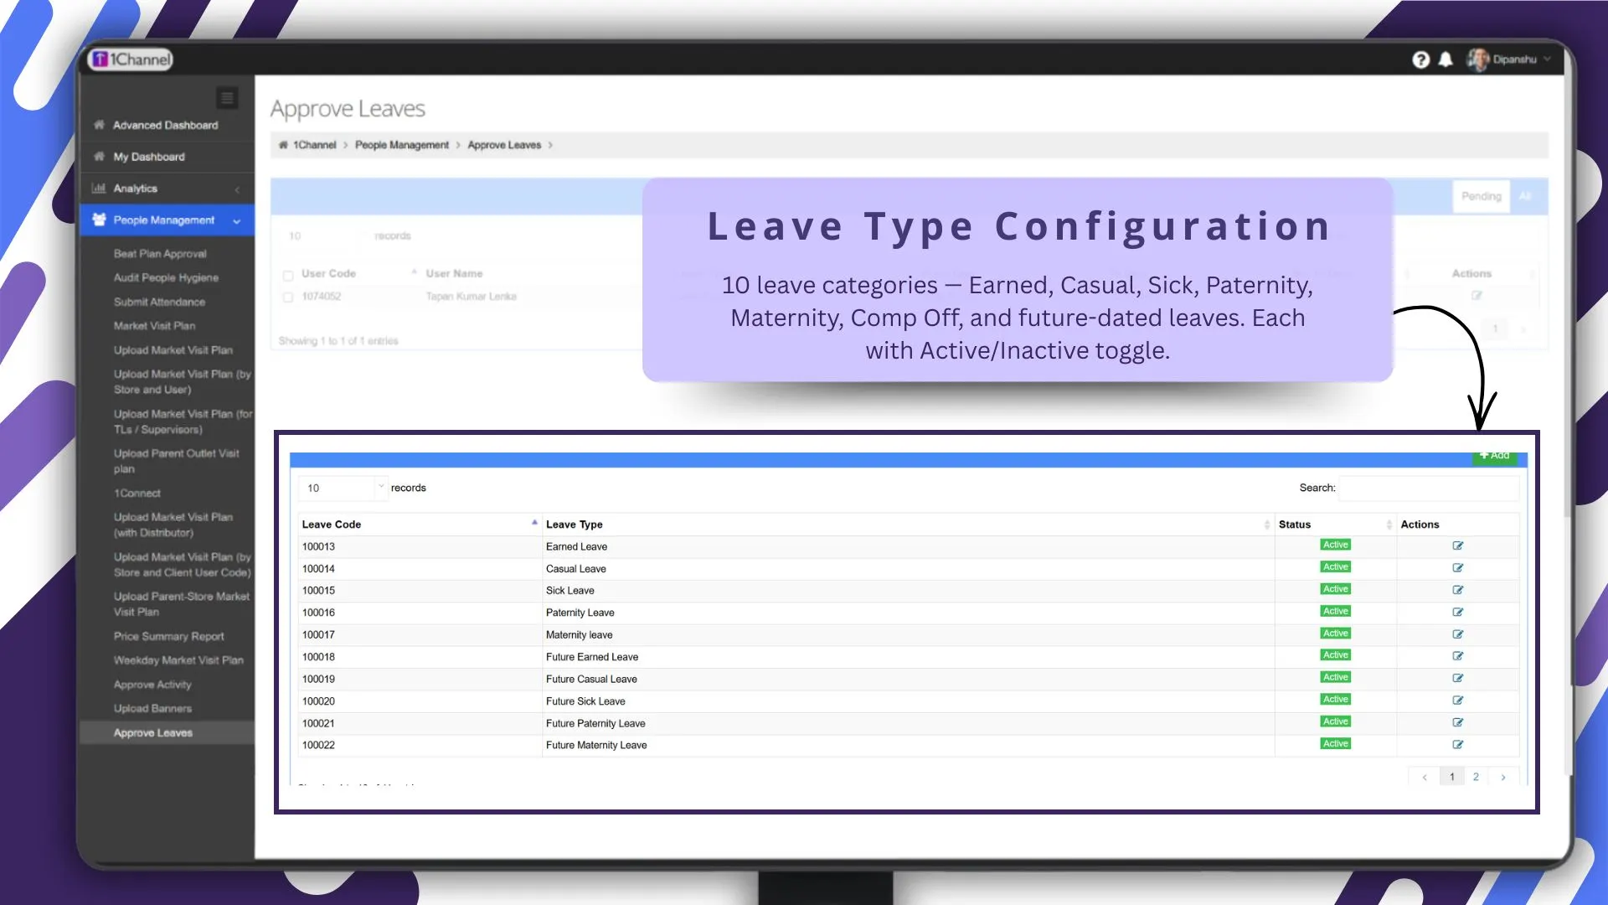Image resolution: width=1608 pixels, height=905 pixels.
Task: Open the notification bell icon
Action: (1446, 59)
